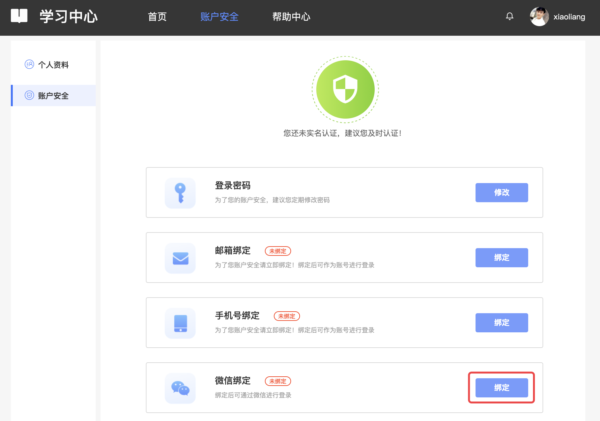This screenshot has height=421, width=600.
Task: Click the 学习中心 site title
Action: [69, 17]
